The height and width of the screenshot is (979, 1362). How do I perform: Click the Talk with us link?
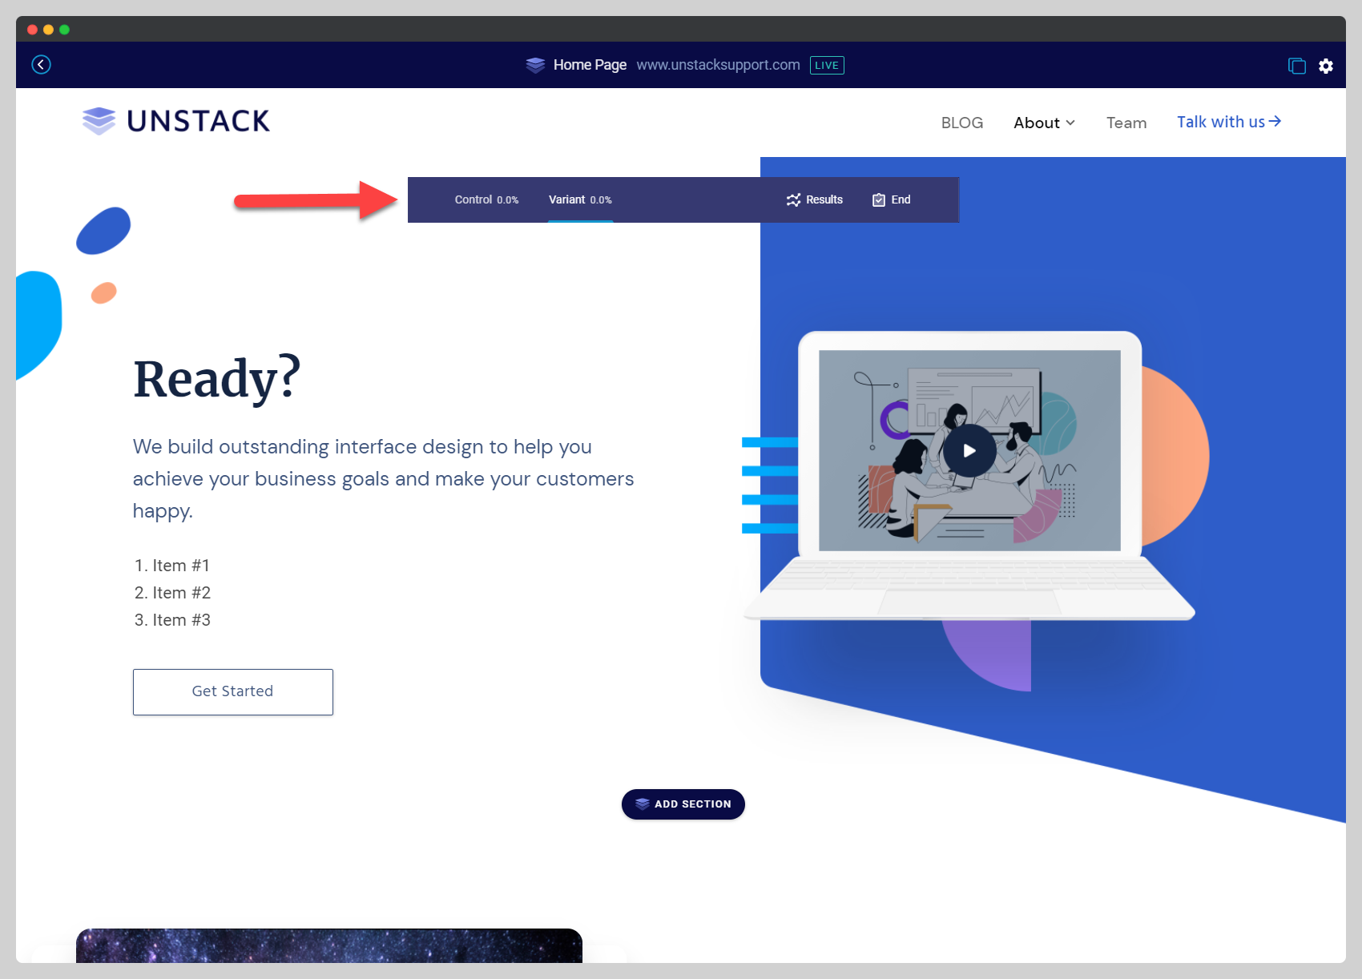point(1228,122)
